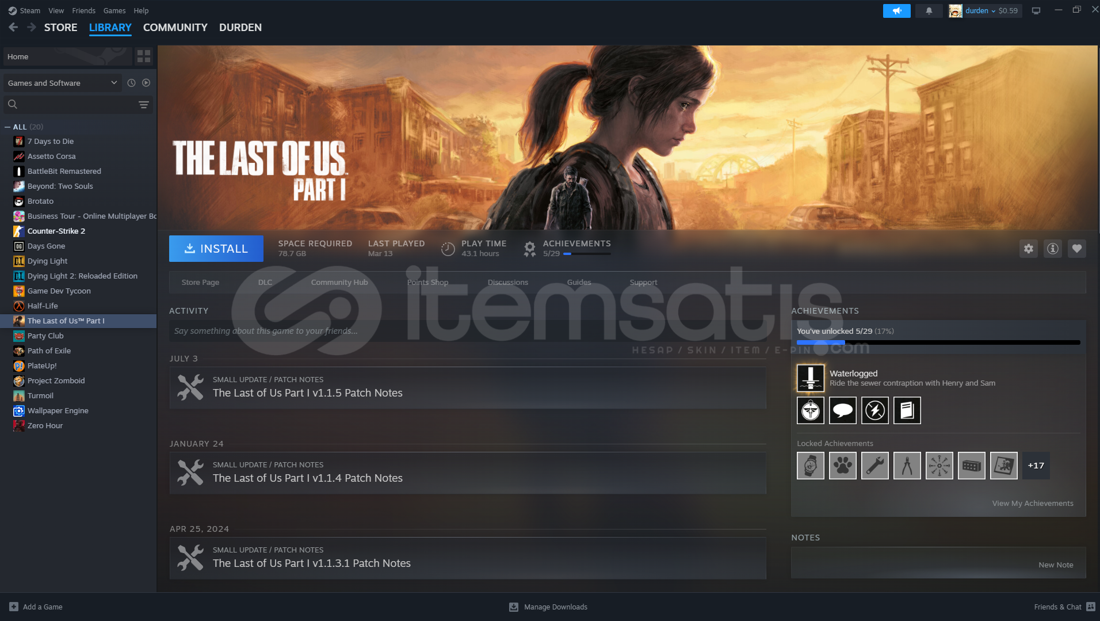The height and width of the screenshot is (621, 1100).
Task: Go forward with the right arrow
Action: click(32, 27)
